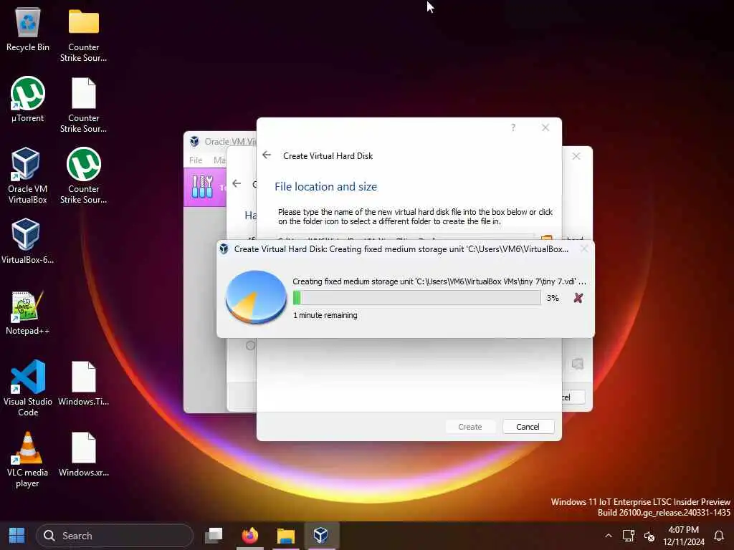
Task: Open the display/network tray icon
Action: tap(628, 536)
